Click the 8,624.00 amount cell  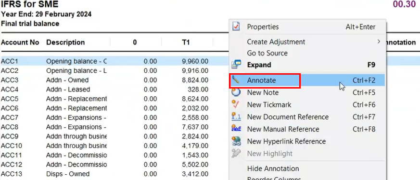[195, 99]
